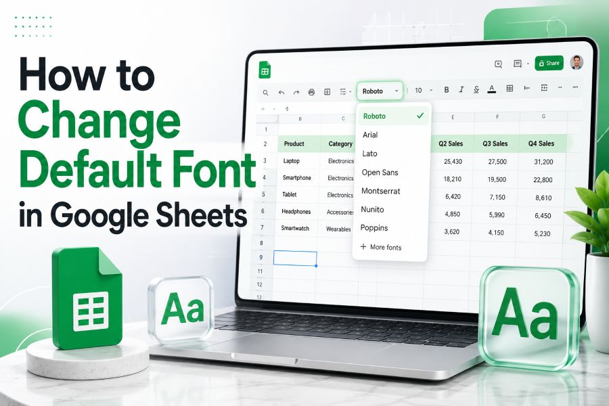
Task: Click the Undo arrow icon
Action: (x=281, y=93)
